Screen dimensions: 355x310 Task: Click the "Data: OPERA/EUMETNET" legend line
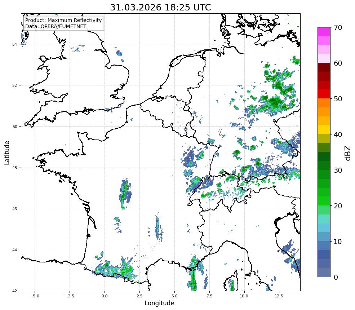pyautogui.click(x=56, y=26)
